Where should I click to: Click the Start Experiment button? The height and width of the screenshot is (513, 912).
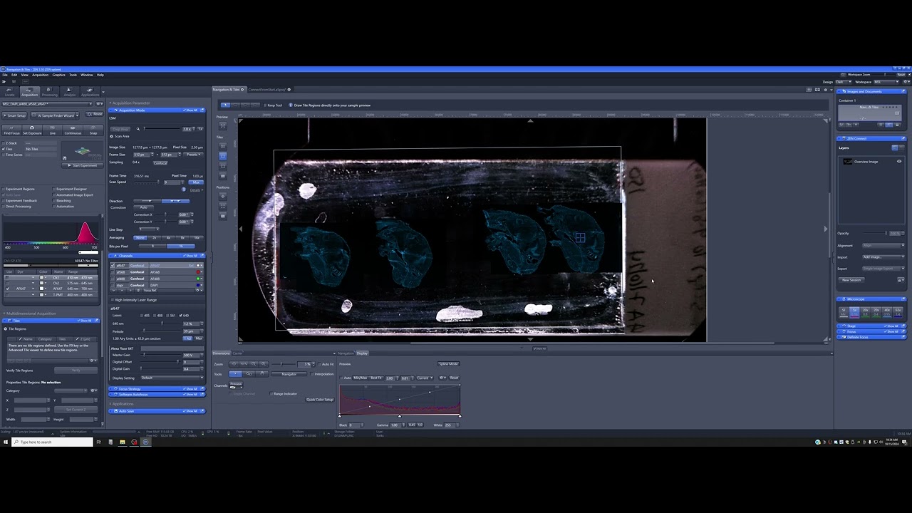(x=83, y=165)
